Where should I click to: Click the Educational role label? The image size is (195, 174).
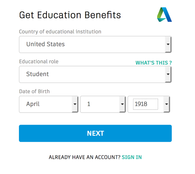(39, 61)
